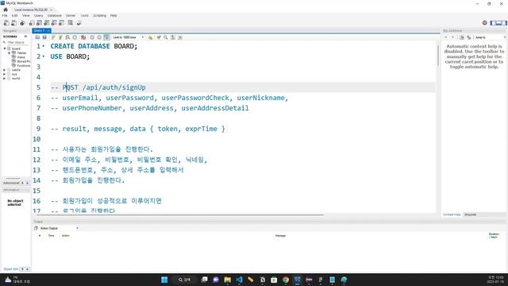
Task: Create a new schema toolbar icon
Action: pyautogui.click(x=32, y=23)
